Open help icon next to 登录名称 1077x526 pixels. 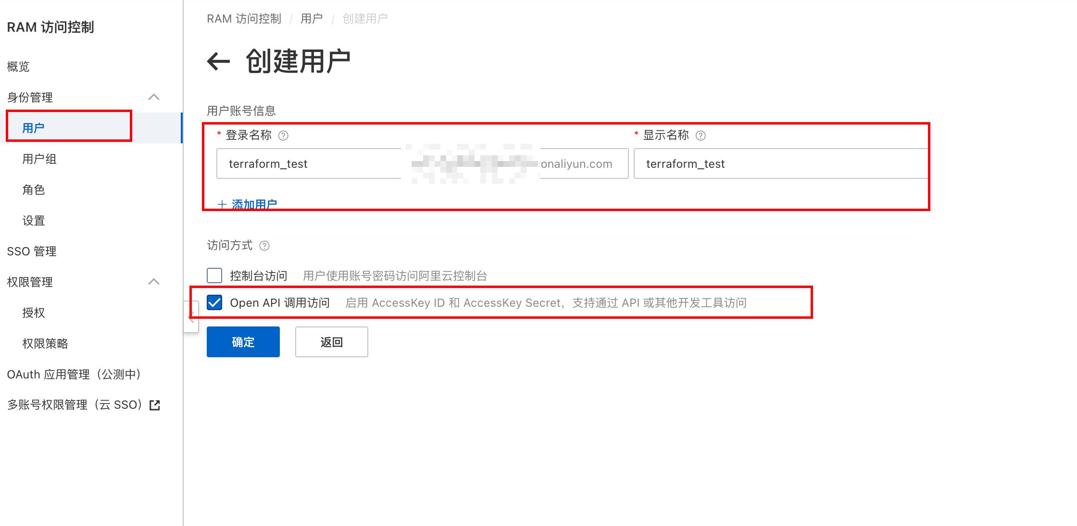(284, 136)
